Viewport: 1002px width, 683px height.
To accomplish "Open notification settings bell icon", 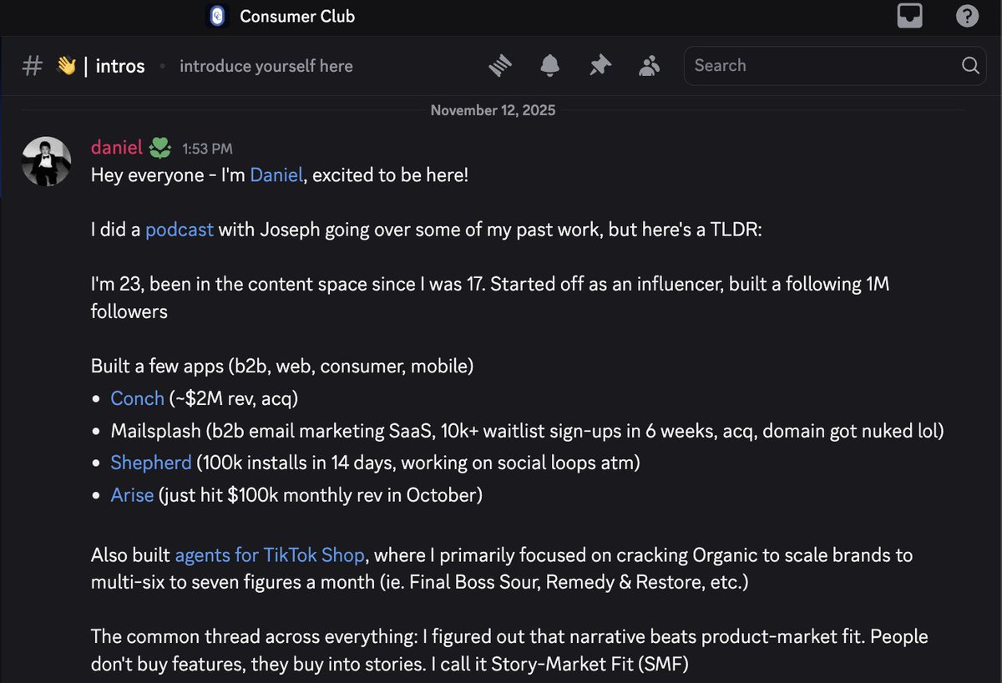I will click(x=549, y=66).
